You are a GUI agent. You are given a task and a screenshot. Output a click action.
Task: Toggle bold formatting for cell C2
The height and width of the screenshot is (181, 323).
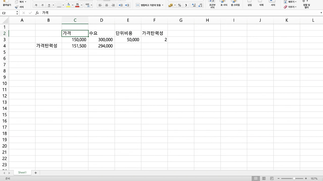pos(36,5)
